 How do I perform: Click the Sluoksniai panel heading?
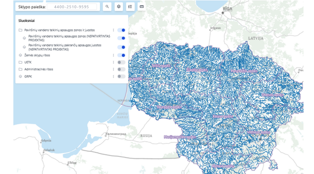coord(26,21)
